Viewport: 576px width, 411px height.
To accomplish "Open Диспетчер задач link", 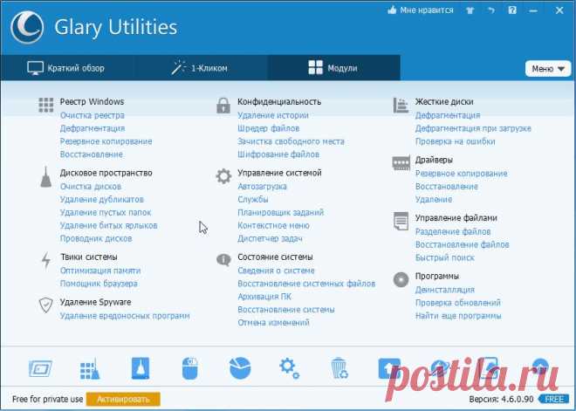I will coord(270,239).
